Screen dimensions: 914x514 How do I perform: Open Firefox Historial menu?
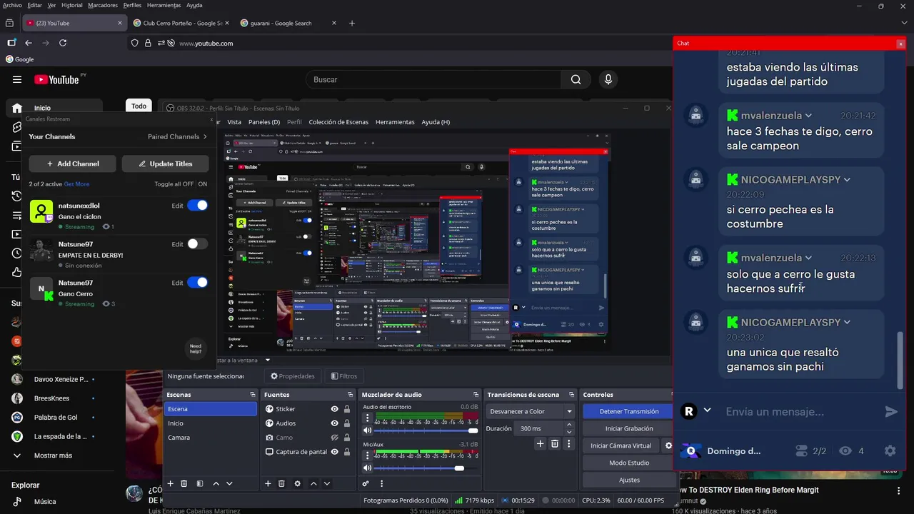pyautogui.click(x=71, y=5)
